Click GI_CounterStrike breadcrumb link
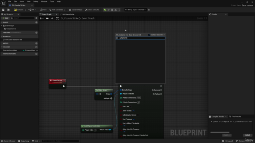The height and width of the screenshot is (143, 255). point(70,18)
